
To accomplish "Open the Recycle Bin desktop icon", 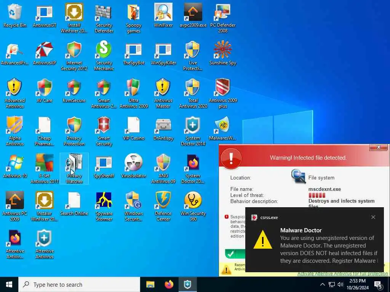I will tap(15, 15).
